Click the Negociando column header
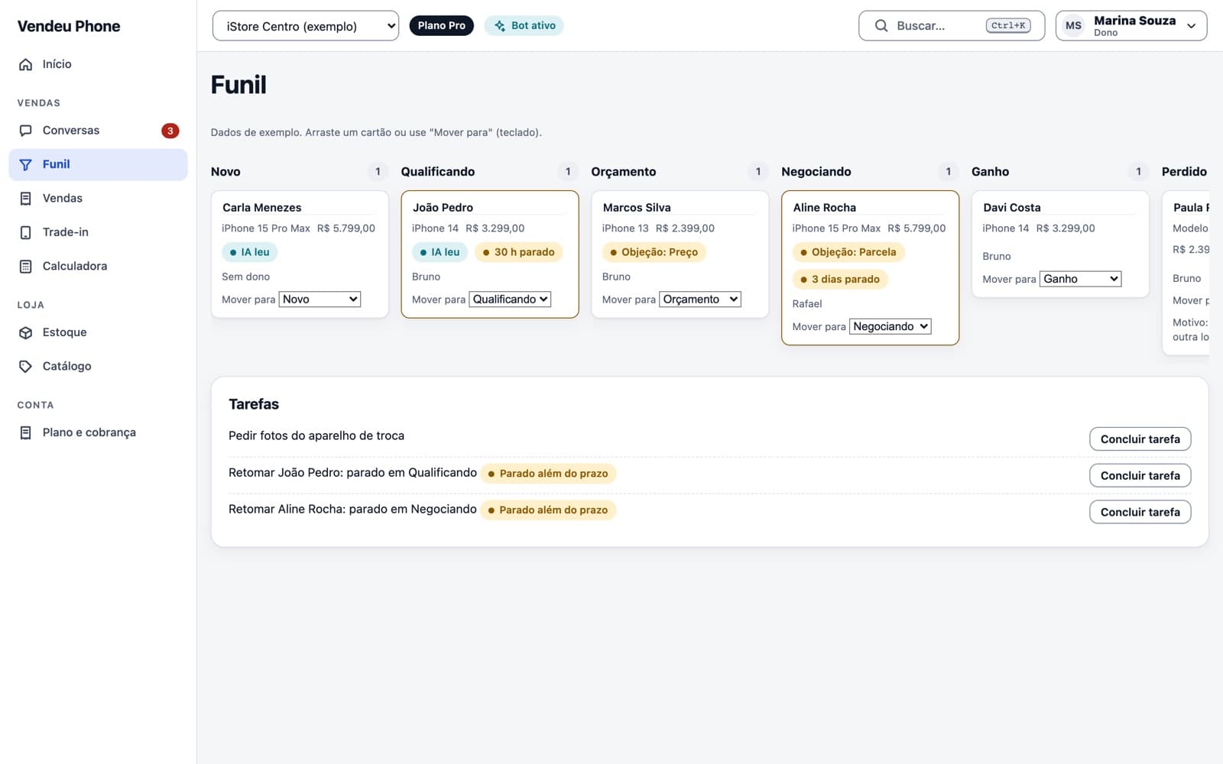The image size is (1223, 764). pos(816,172)
